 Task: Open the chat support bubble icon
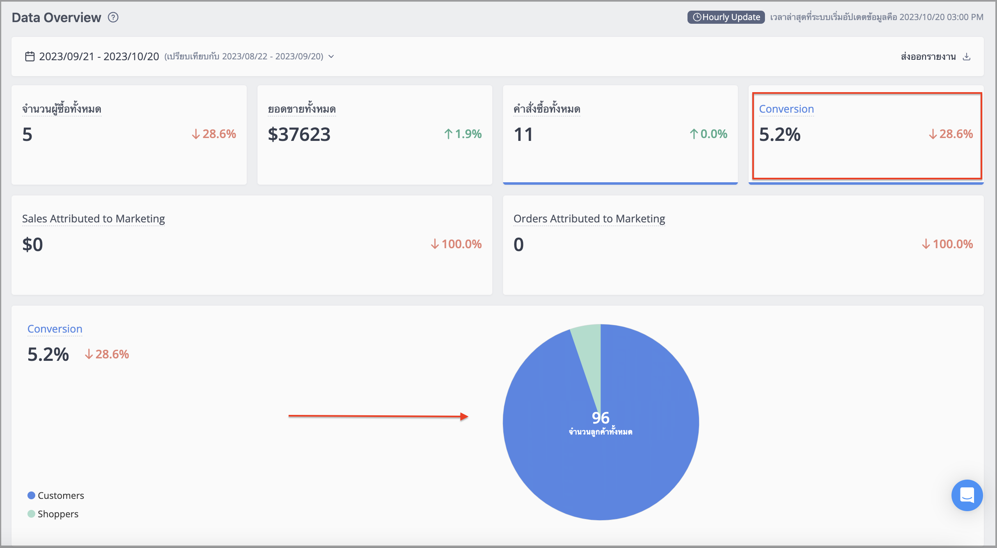(967, 495)
